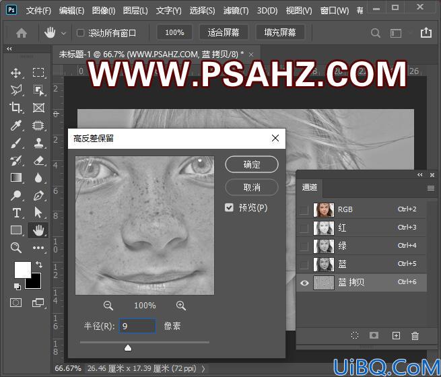Save selection as channel
441x377 pixels.
click(x=374, y=335)
